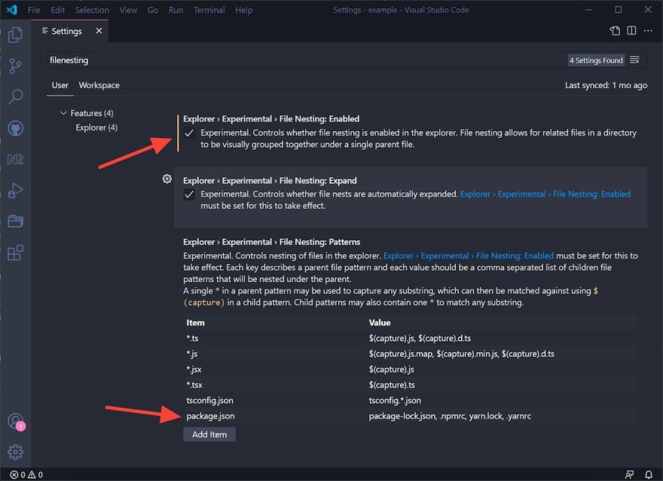This screenshot has height=481, width=663.
Task: Click the clear settings search filter icon
Action: pos(634,60)
